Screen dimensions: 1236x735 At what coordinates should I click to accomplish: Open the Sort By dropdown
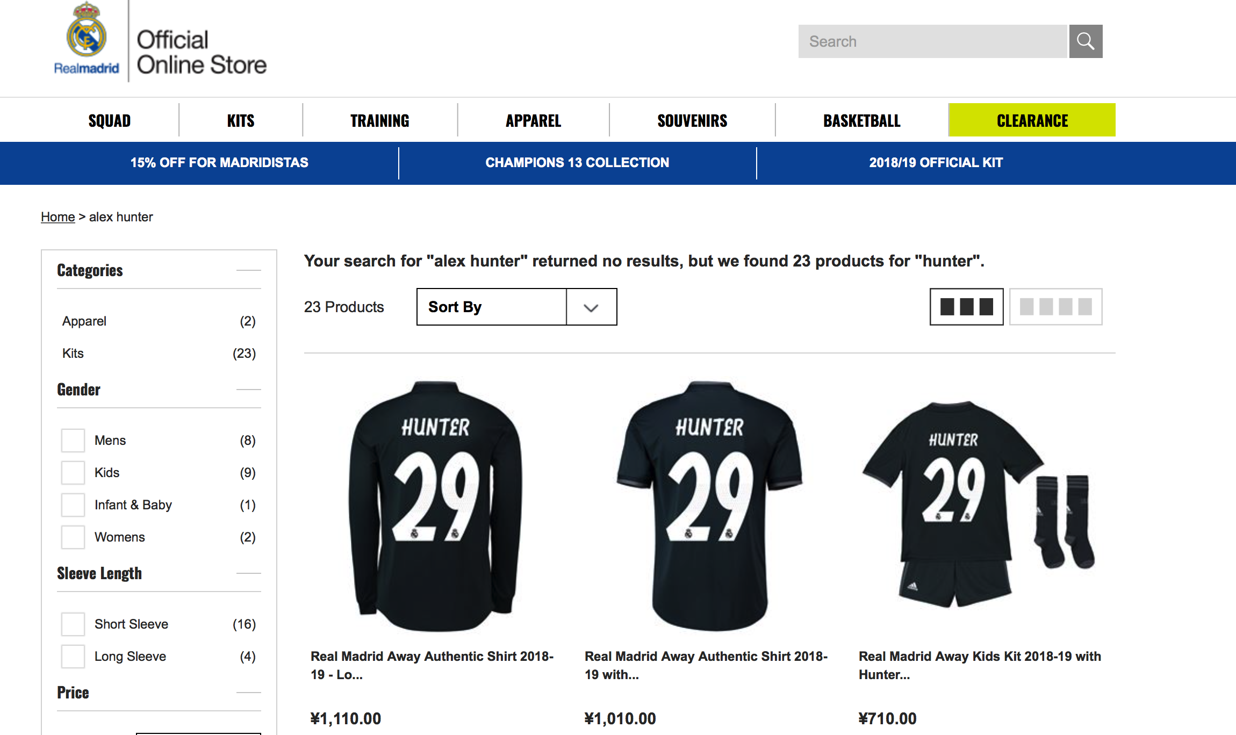[516, 307]
